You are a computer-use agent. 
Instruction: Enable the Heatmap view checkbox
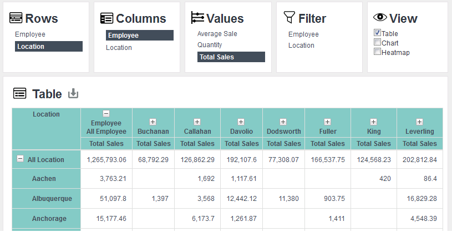tap(377, 52)
